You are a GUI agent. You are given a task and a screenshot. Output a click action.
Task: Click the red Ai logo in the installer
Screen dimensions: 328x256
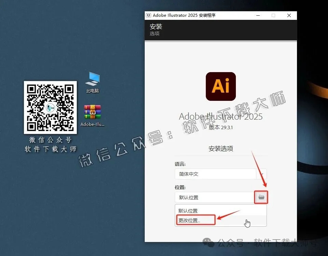220,86
